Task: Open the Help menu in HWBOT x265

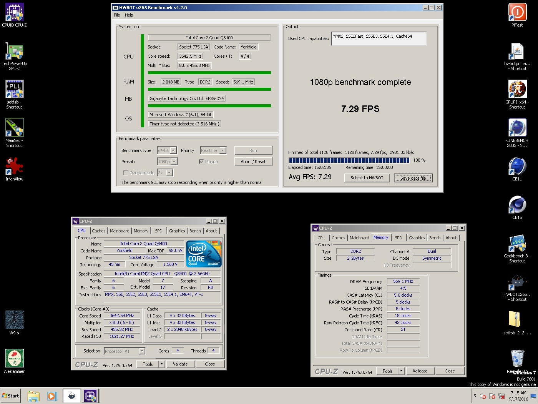Action: tap(129, 15)
